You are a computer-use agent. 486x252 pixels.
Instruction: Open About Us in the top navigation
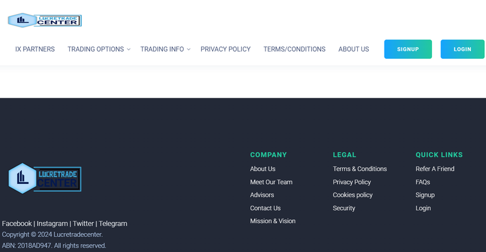click(354, 49)
